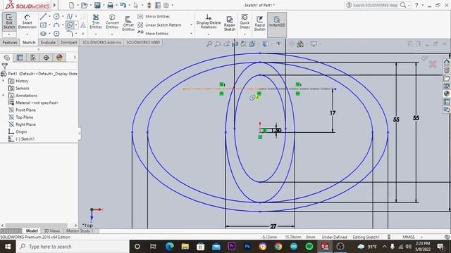The width and height of the screenshot is (451, 253).
Task: Open dropdown below Smart Dimension
Action: (x=27, y=34)
